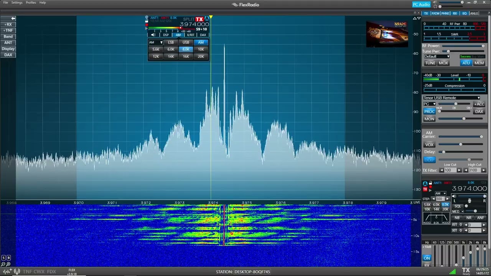
Task: Enable NR noise reduction in slice panel
Action: point(469,218)
